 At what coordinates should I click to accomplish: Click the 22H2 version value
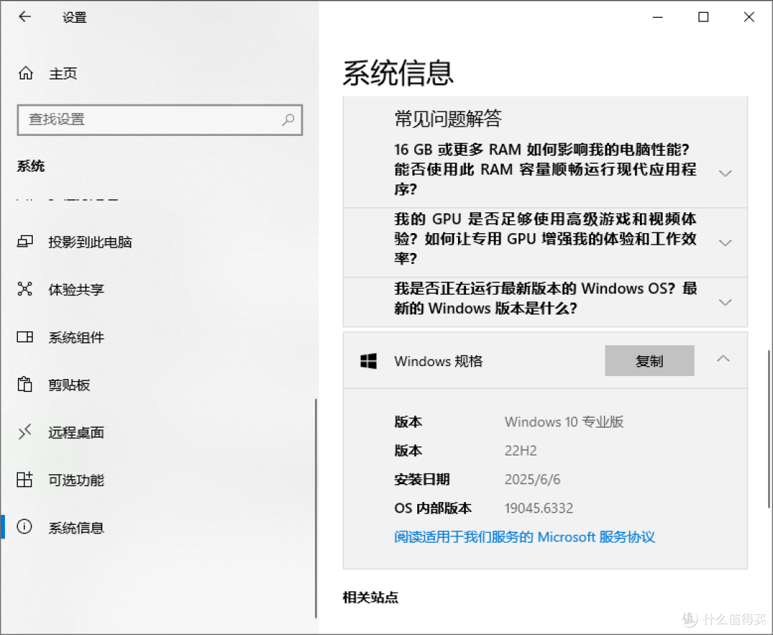click(x=520, y=451)
